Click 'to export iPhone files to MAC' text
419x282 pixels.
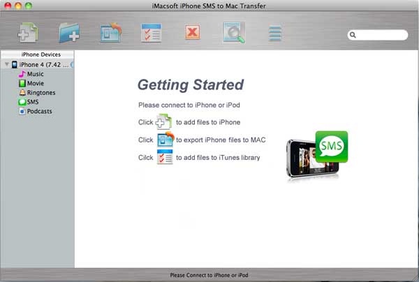[x=221, y=140]
